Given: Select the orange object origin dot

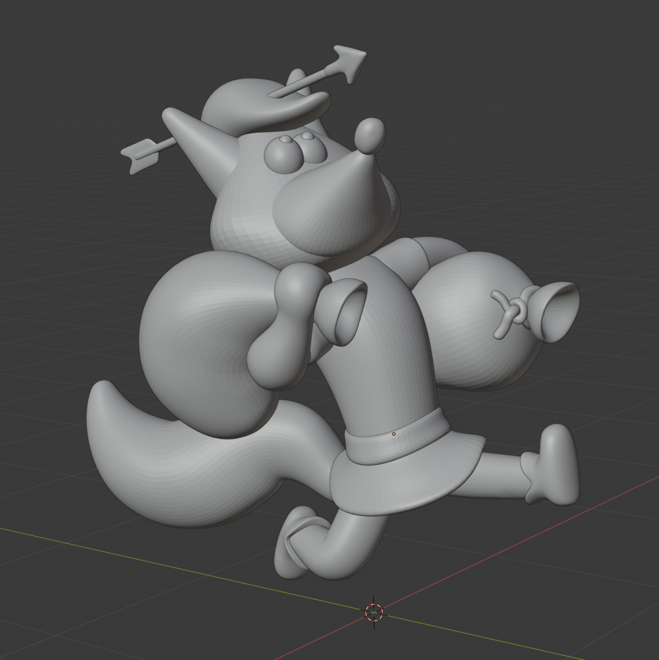Looking at the screenshot, I should (x=395, y=433).
